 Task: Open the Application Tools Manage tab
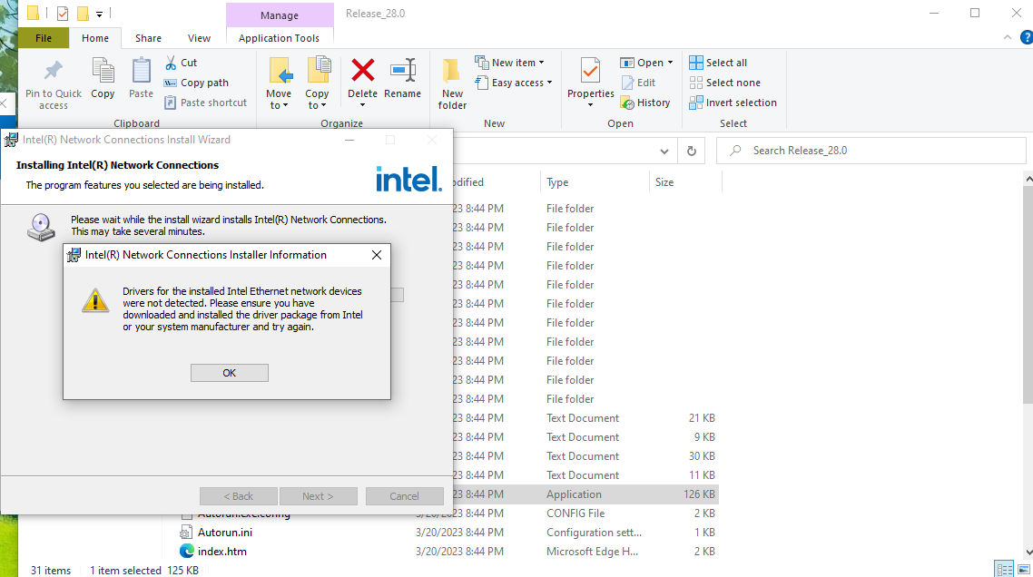pos(279,15)
